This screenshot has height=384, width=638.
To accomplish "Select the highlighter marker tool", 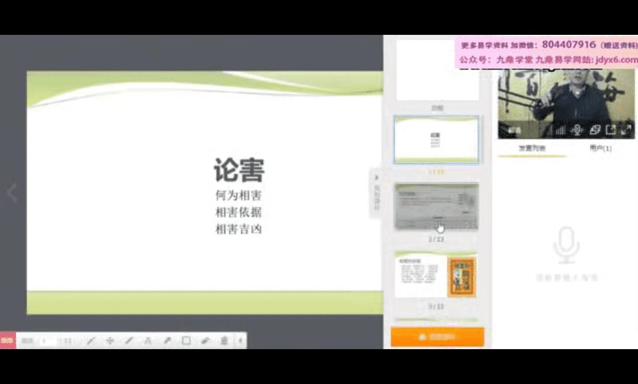I will click(167, 341).
